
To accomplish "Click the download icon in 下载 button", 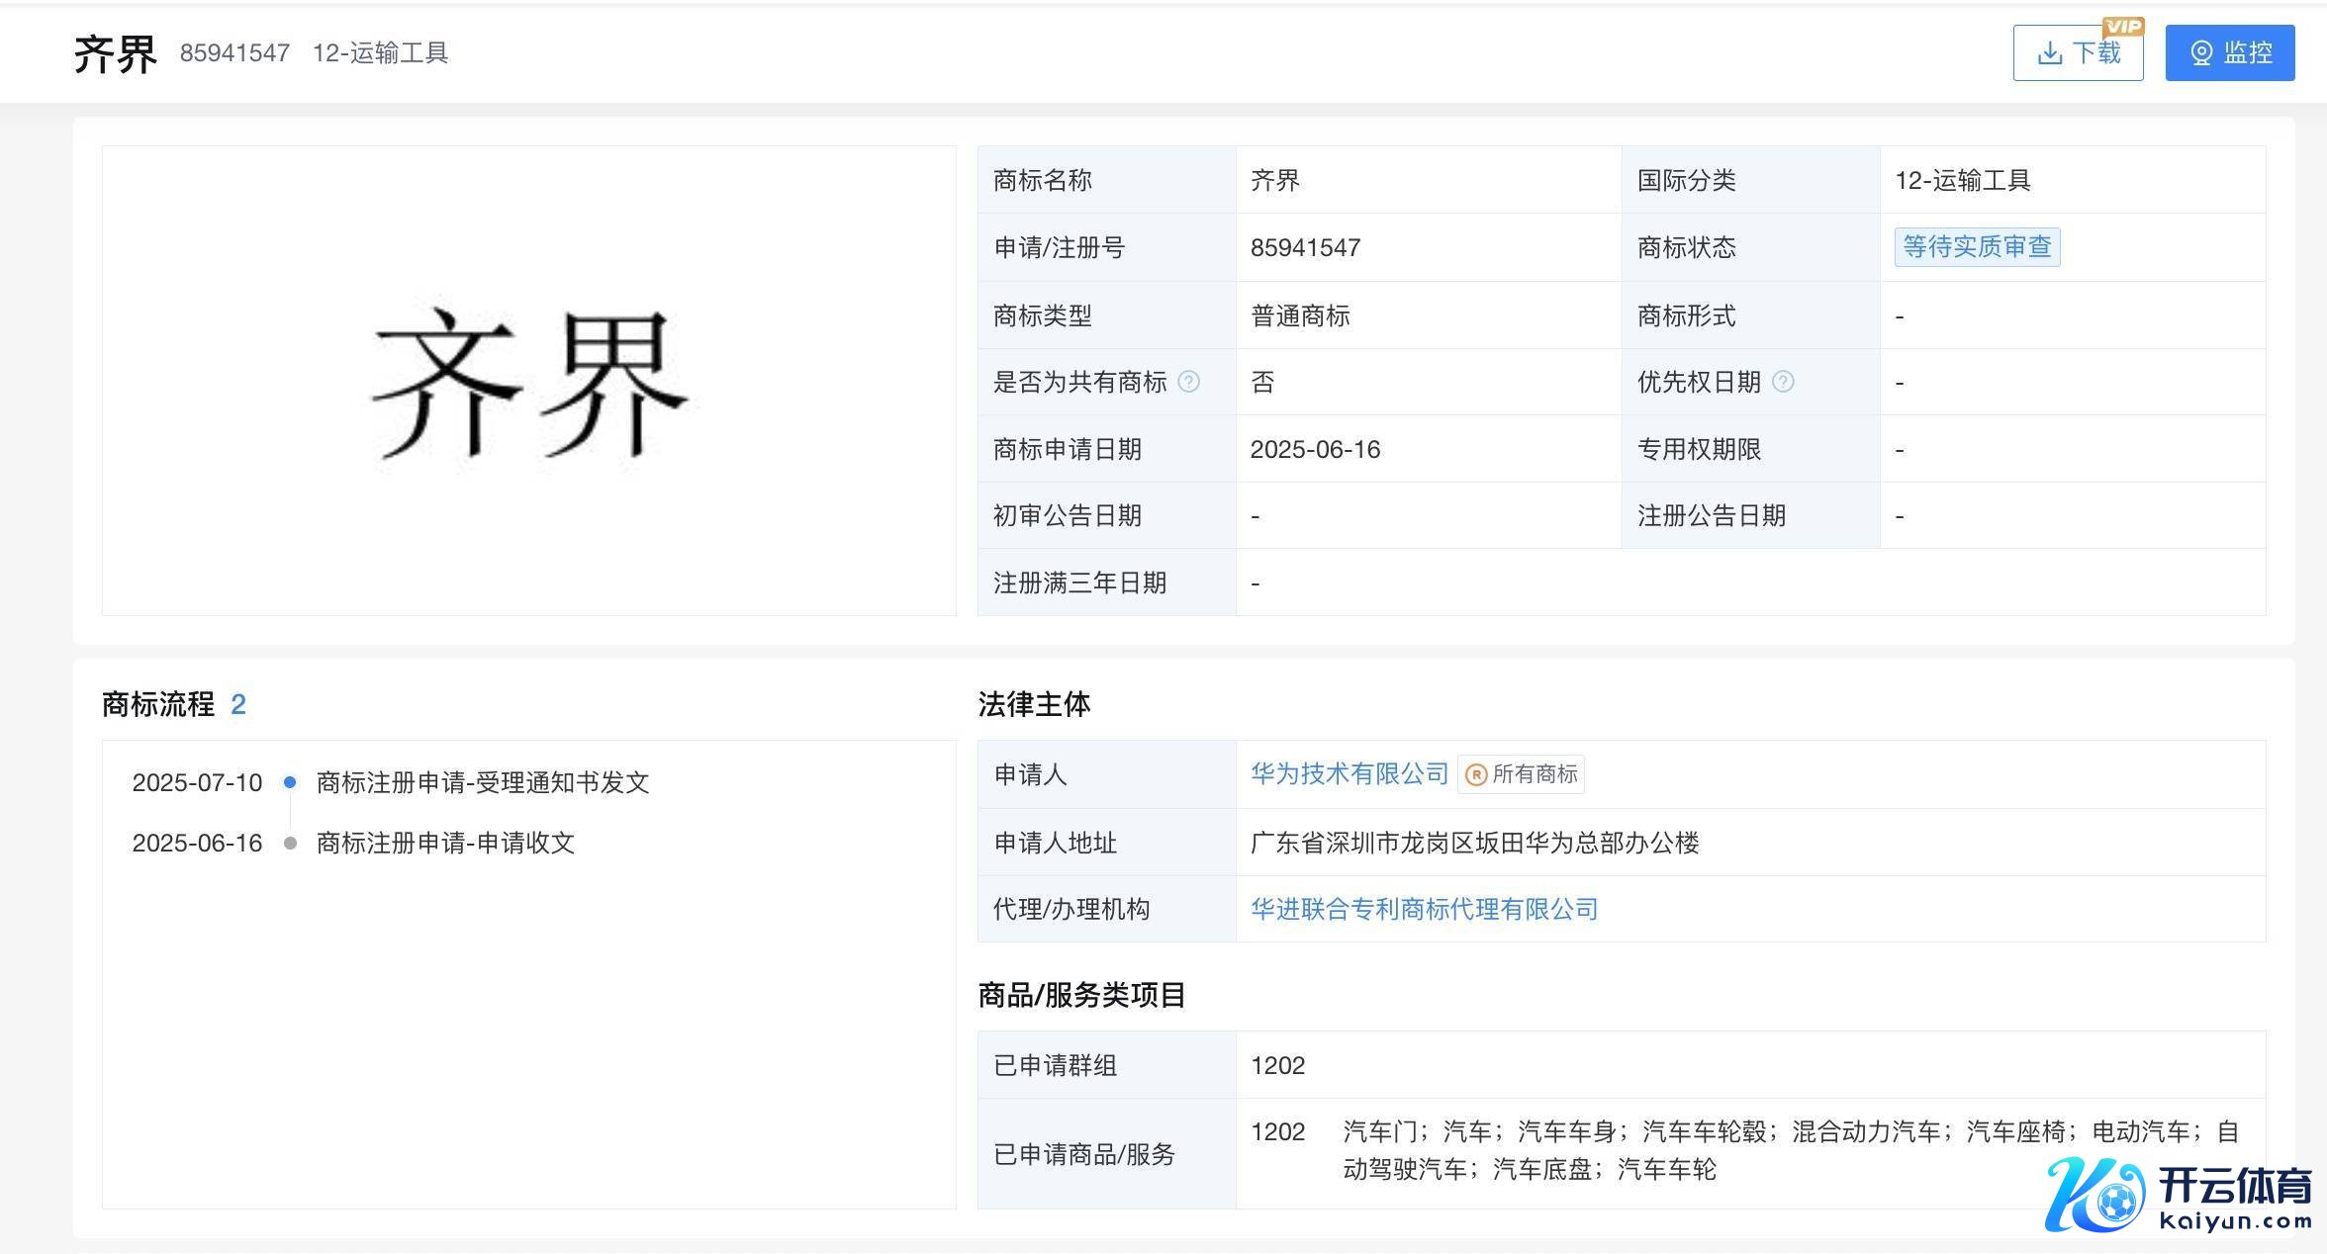I will [x=2050, y=53].
